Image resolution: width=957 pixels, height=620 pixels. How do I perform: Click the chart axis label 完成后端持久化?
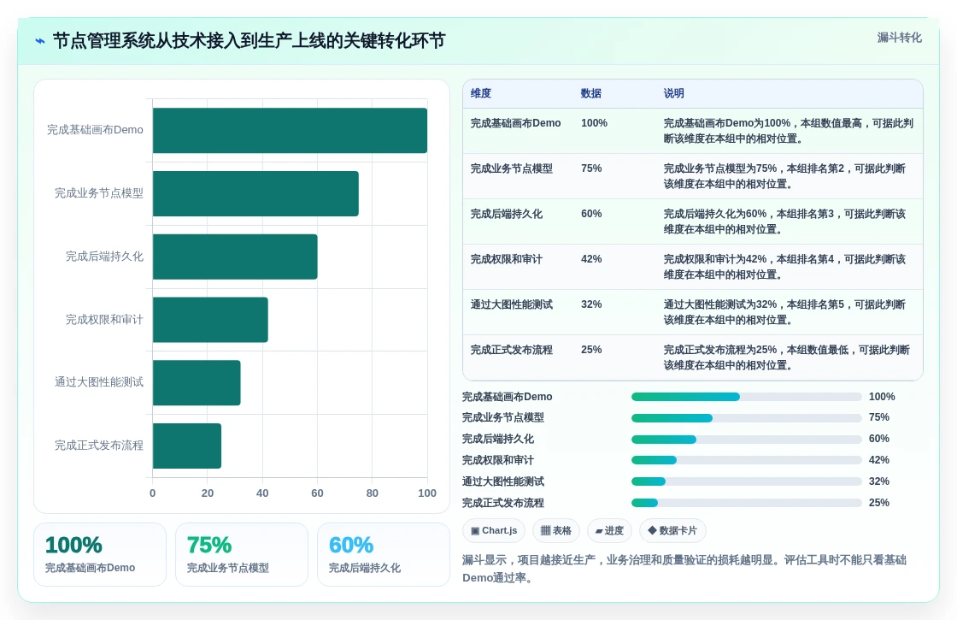(x=104, y=257)
